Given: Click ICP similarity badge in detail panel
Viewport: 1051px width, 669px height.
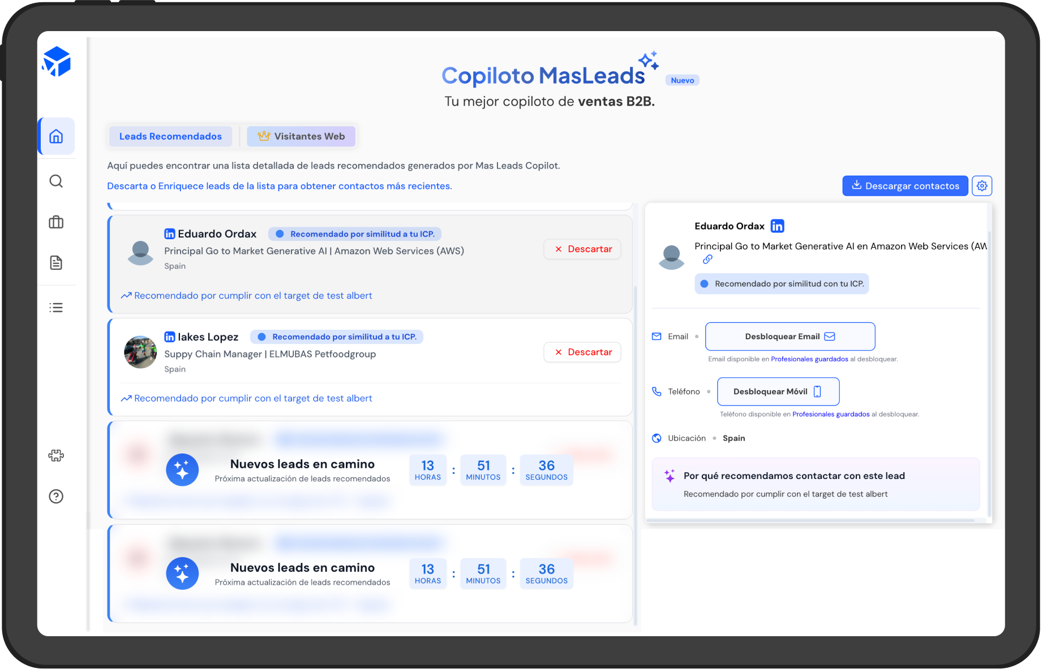Looking at the screenshot, I should (782, 284).
